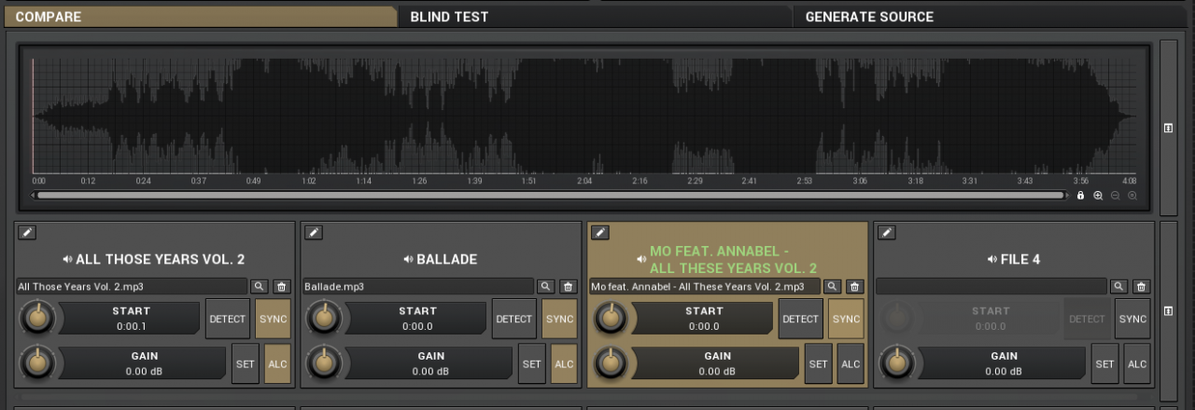Toggle Sync for All Those Years Vol. 2
This screenshot has height=410, width=1195.
[x=274, y=319]
